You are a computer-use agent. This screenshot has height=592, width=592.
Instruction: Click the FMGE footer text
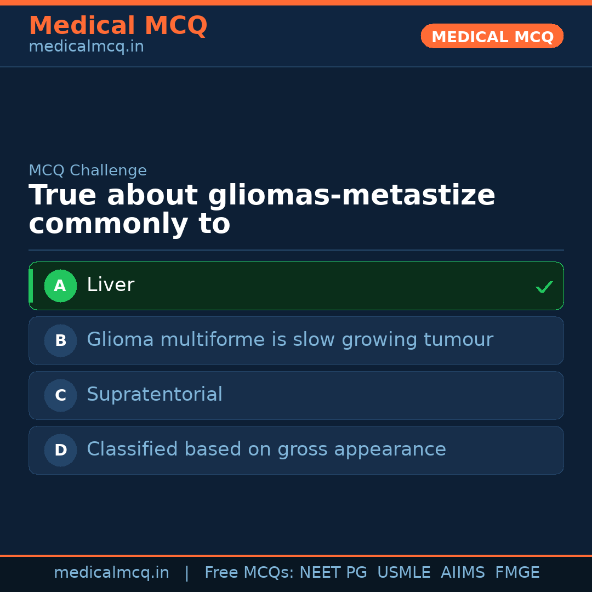pos(517,573)
